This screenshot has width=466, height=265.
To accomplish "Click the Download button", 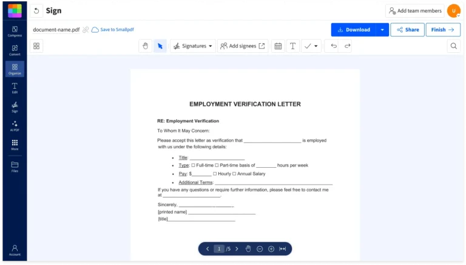I will point(354,30).
